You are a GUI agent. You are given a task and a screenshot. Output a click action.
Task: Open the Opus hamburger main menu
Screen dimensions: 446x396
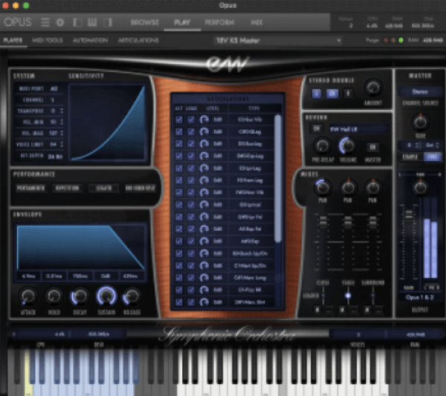point(45,22)
